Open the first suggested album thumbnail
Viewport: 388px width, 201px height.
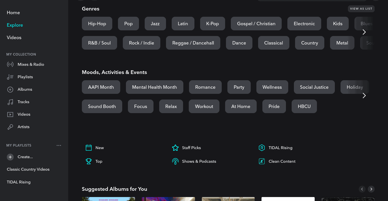pos(108,199)
